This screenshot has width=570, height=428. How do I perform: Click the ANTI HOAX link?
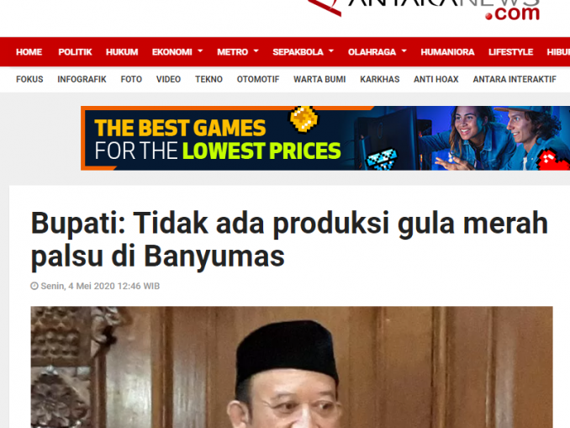tap(435, 79)
